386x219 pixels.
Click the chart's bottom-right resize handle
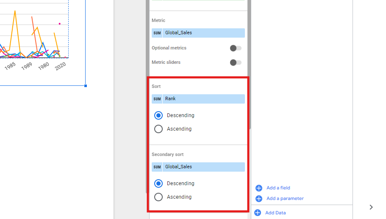(86, 86)
